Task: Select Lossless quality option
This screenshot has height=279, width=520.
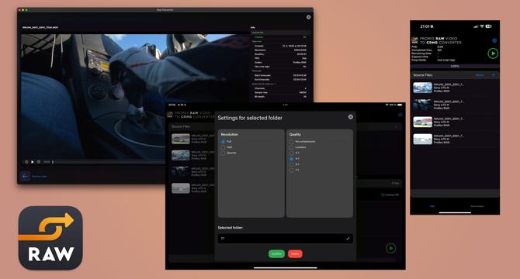Action: point(292,147)
